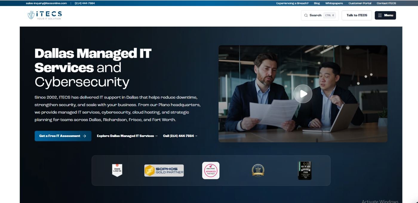418x203 pixels.
Task: Click the magnifier icon in Search
Action: click(x=306, y=15)
